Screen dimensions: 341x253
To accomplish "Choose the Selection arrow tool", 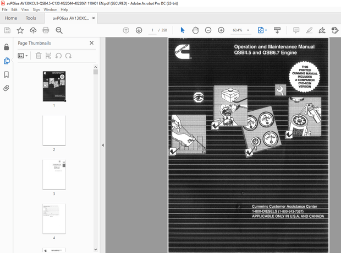I will click(x=183, y=30).
